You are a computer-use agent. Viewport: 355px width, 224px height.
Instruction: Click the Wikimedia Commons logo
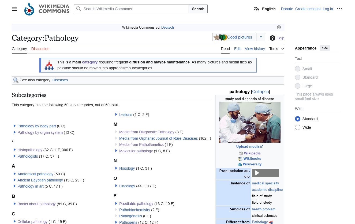[x=47, y=9]
